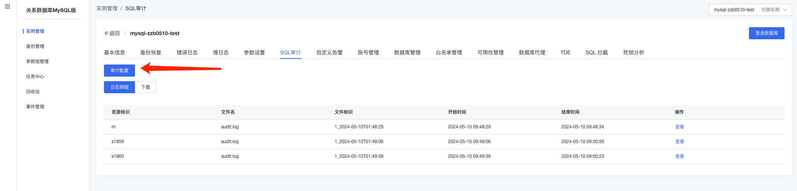
Task: Open the app grid menu icon
Action: 8,6
